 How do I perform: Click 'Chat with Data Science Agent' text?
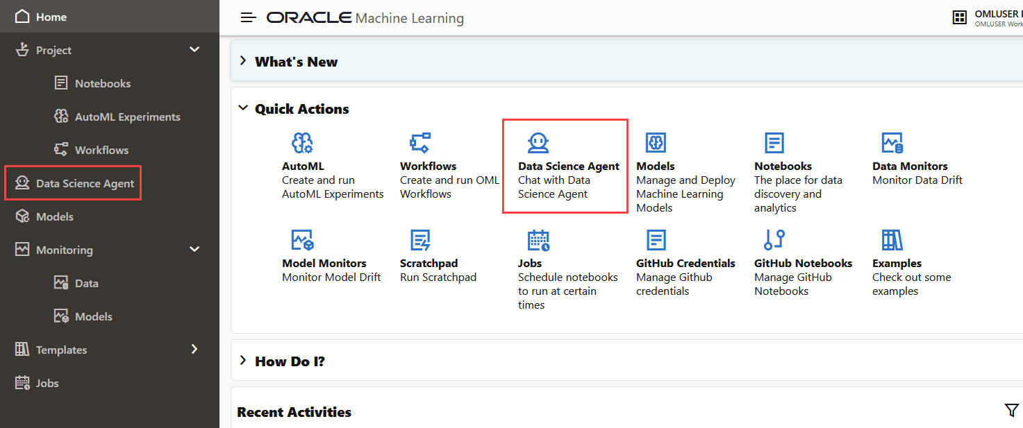click(x=554, y=187)
